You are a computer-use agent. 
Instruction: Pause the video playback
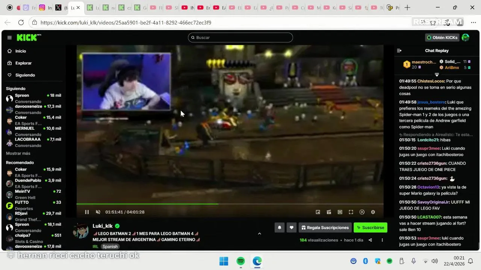click(x=87, y=212)
